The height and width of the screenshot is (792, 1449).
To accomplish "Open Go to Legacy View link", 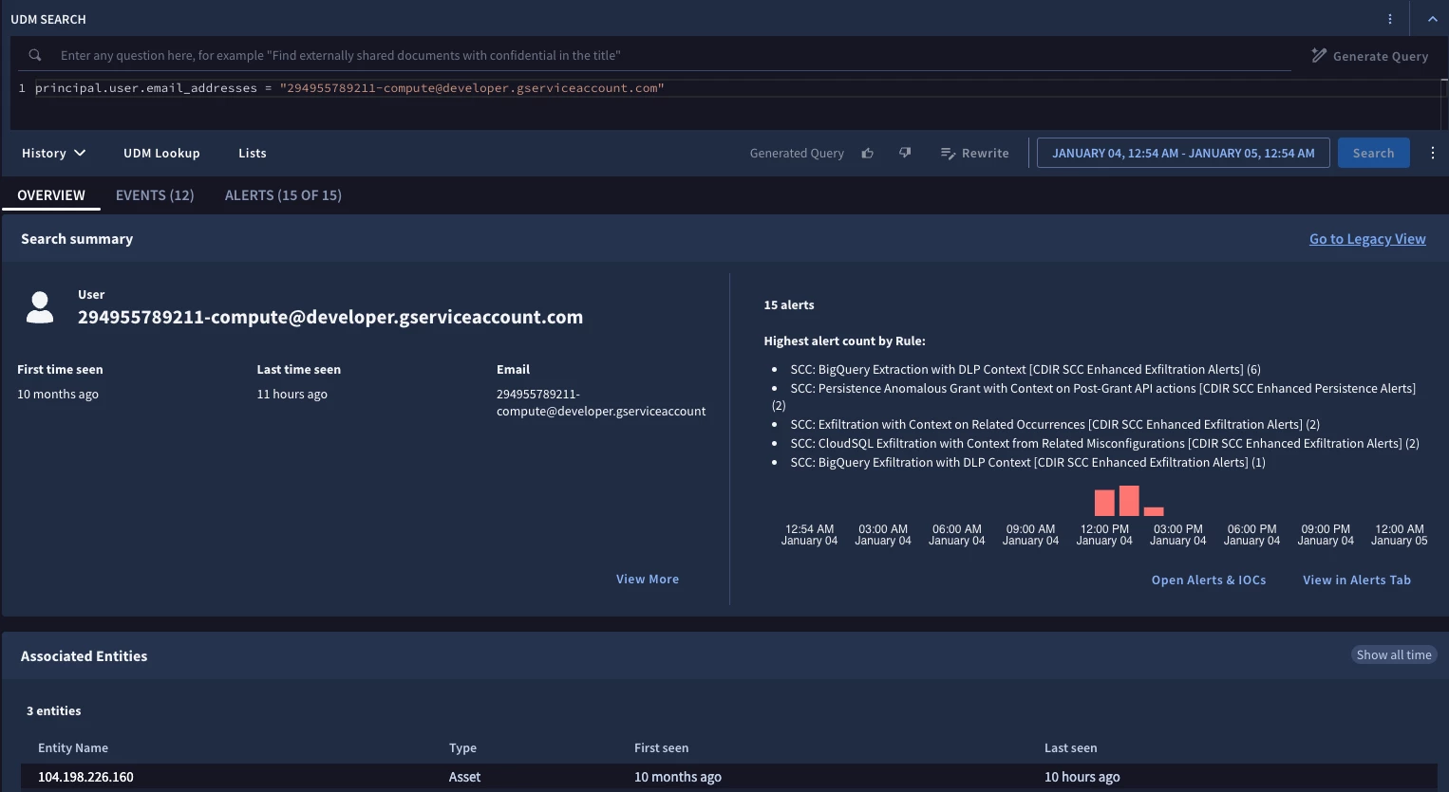I will 1367,239.
